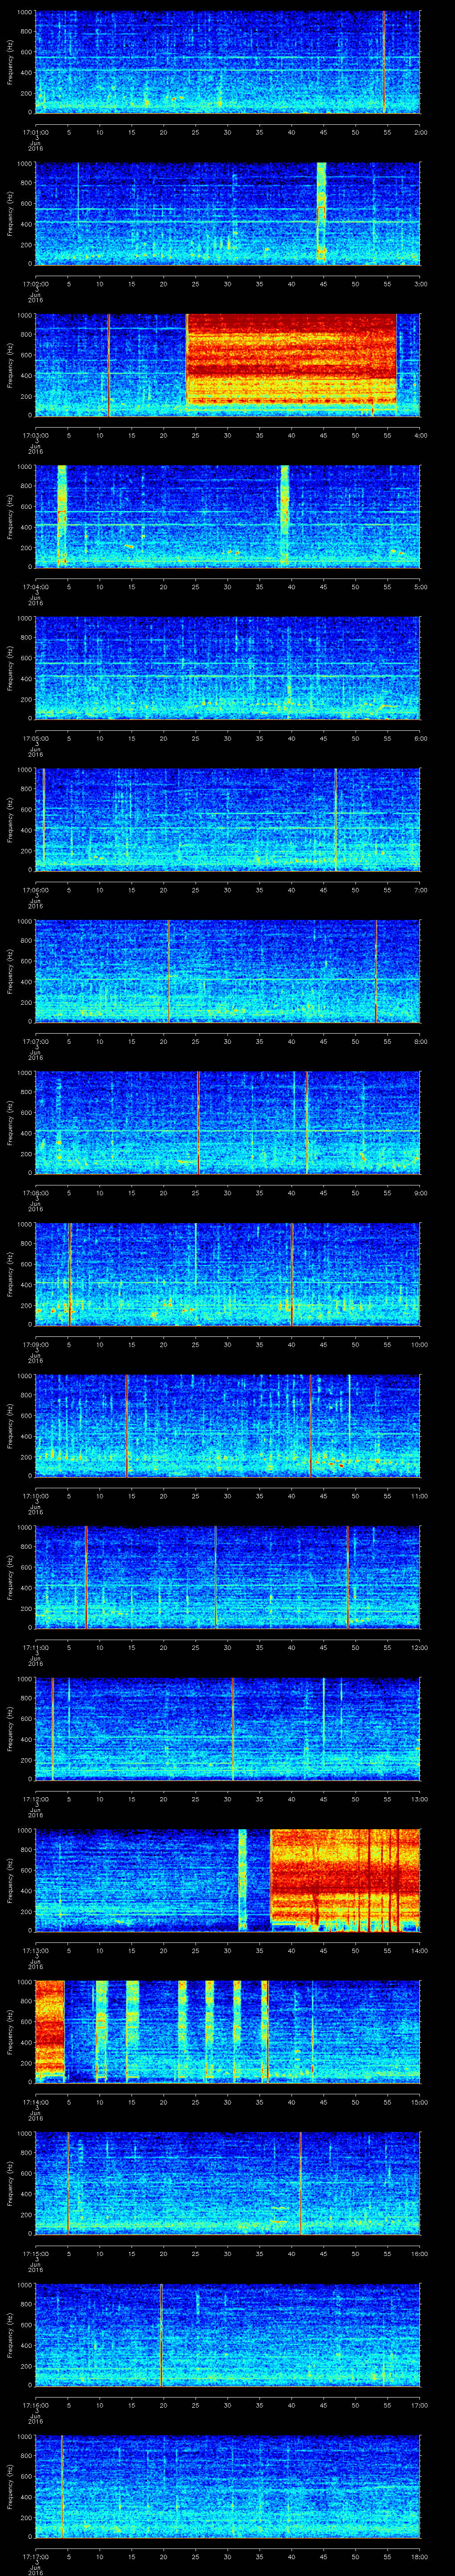Screen dimensions: 455x2576
Task: Click the '18:00' end time label
Action: [419, 2556]
